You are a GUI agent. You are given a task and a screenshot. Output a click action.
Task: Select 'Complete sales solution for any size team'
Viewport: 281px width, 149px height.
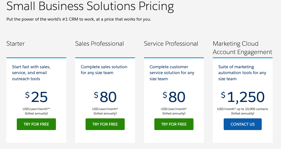(x=104, y=70)
